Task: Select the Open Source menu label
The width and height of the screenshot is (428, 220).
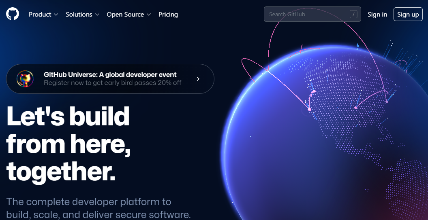Action: coord(125,15)
